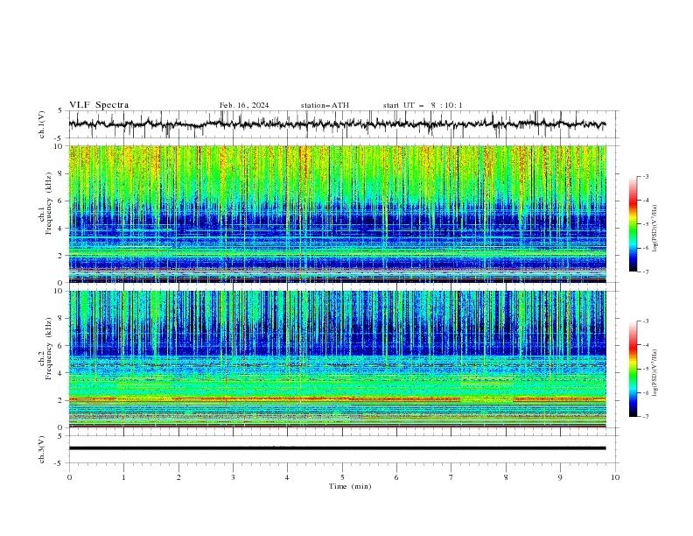
Task: Click the "Time (min)" axis label
Action: [350, 486]
